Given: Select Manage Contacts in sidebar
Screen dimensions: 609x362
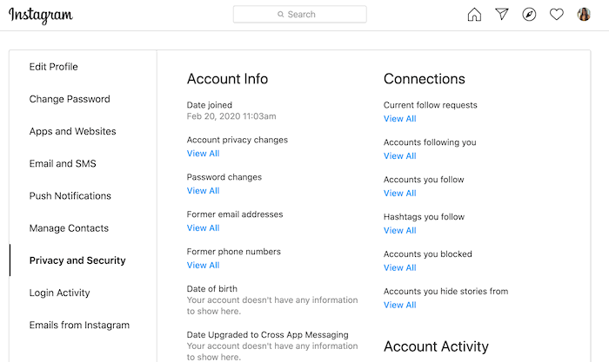Looking at the screenshot, I should point(69,228).
